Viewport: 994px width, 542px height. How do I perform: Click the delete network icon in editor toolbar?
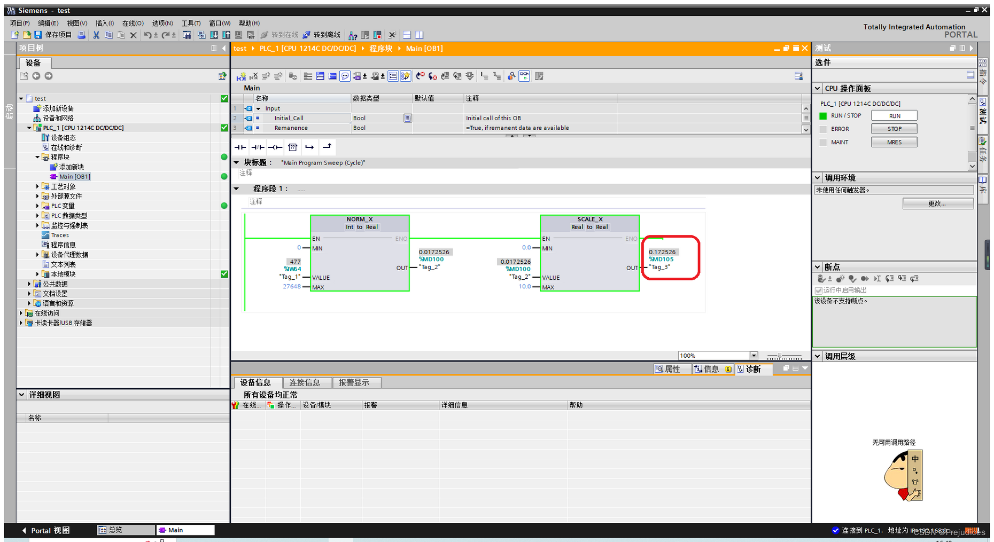coord(253,76)
